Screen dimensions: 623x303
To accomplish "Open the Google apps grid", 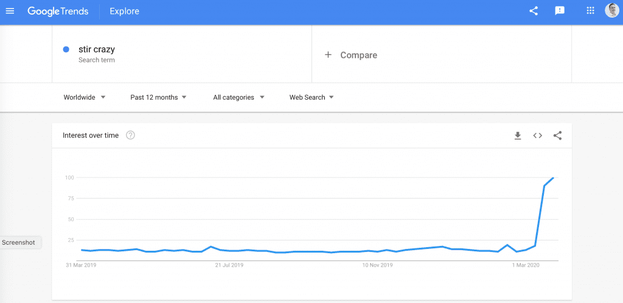I will pyautogui.click(x=590, y=11).
